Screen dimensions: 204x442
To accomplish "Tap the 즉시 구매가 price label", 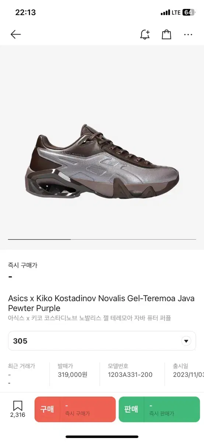I will pyautogui.click(x=23, y=265).
